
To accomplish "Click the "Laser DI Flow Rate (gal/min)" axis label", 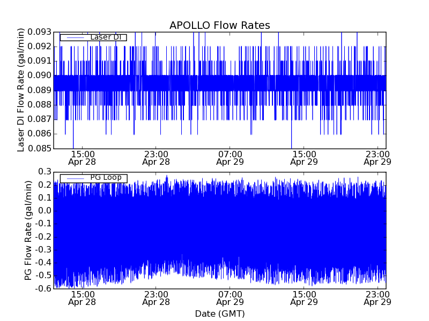I will 21,90.
